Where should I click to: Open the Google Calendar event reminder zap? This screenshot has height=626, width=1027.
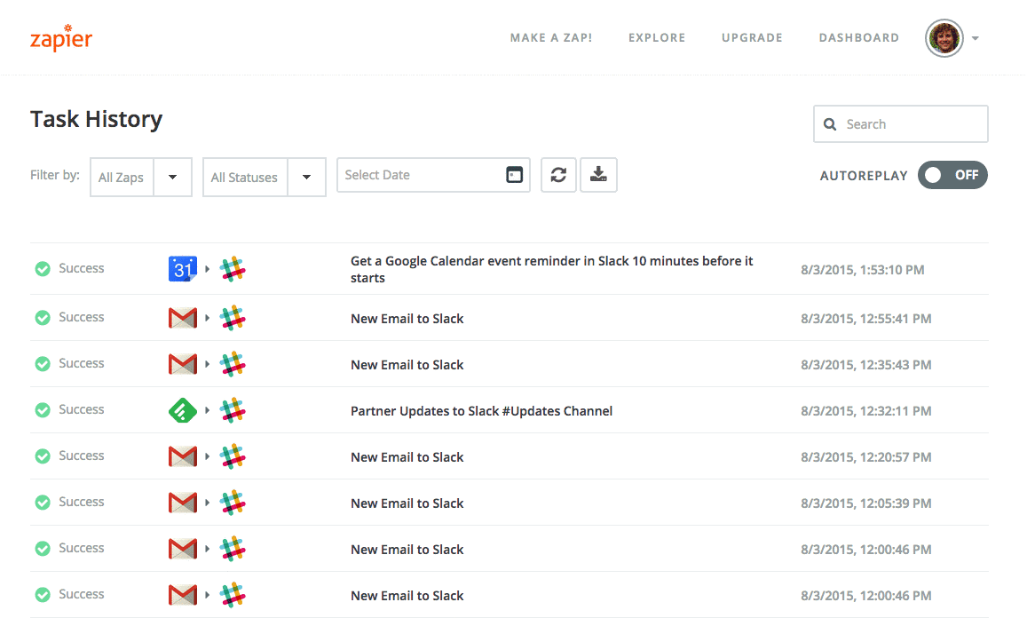pyautogui.click(x=551, y=269)
